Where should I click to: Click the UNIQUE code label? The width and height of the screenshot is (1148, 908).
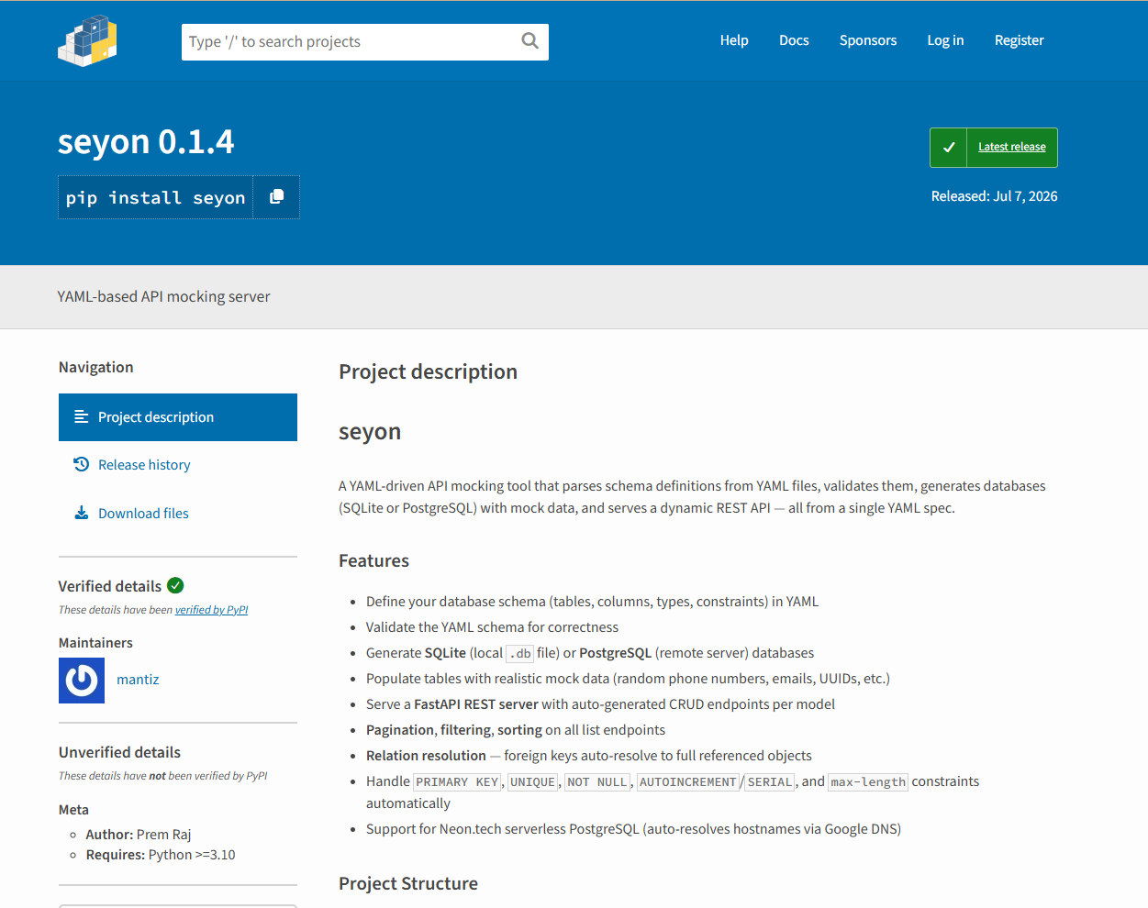click(532, 782)
